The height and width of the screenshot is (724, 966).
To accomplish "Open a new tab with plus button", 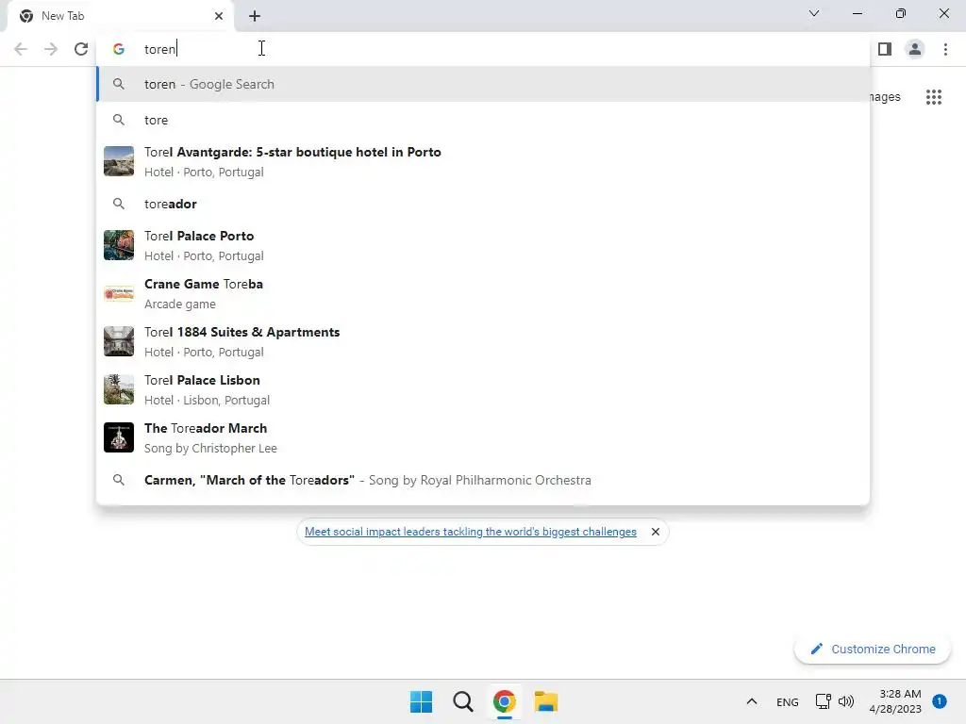I will click(255, 16).
